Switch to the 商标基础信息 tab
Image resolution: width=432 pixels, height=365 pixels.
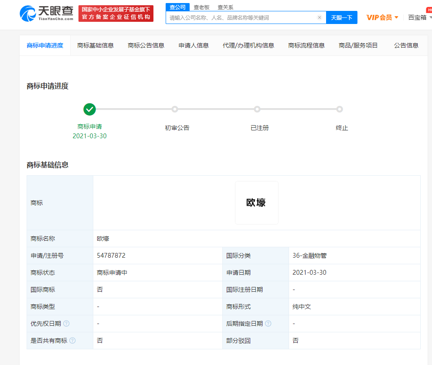[96, 45]
